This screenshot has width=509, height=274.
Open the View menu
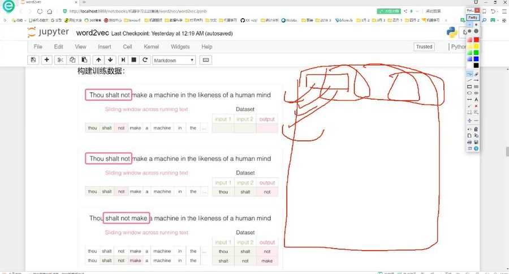click(x=80, y=47)
